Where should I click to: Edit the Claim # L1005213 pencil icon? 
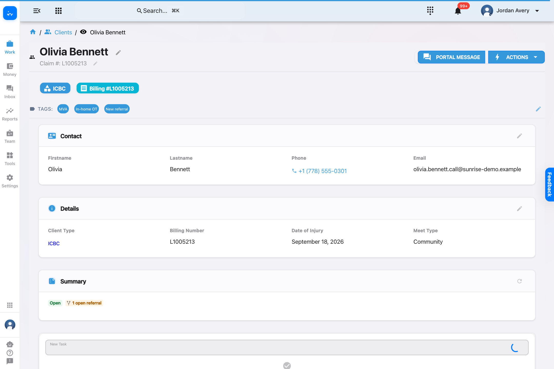tap(95, 64)
